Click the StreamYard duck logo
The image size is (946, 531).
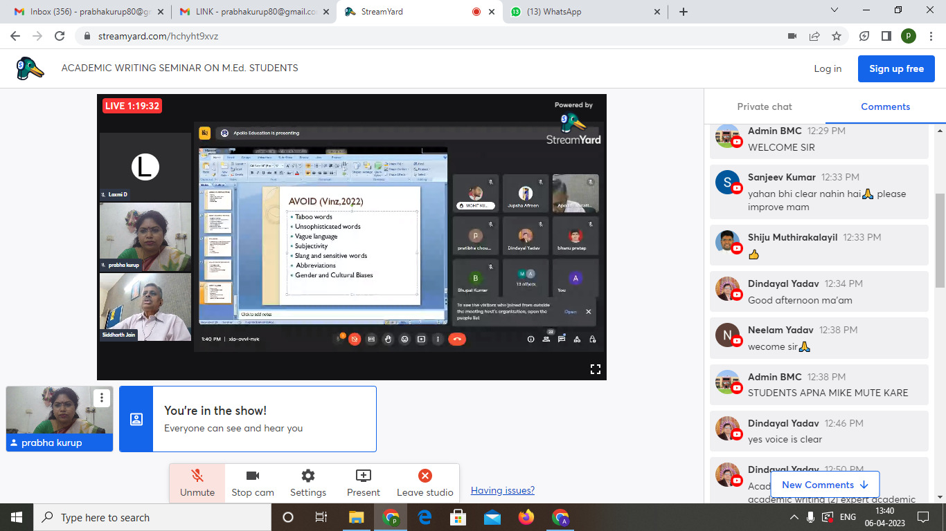30,68
